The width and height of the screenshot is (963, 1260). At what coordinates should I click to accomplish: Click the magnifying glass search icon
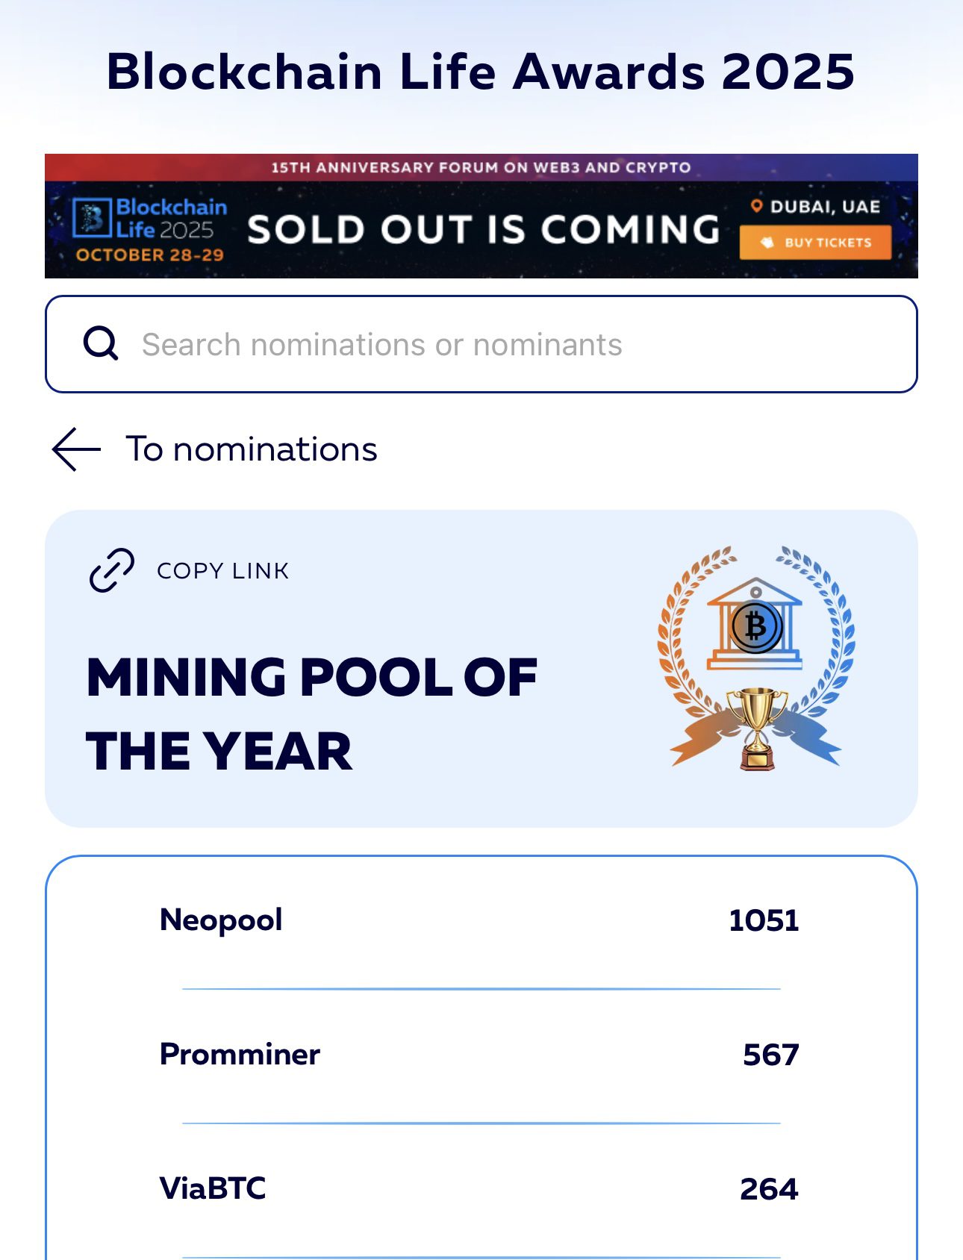pos(101,344)
